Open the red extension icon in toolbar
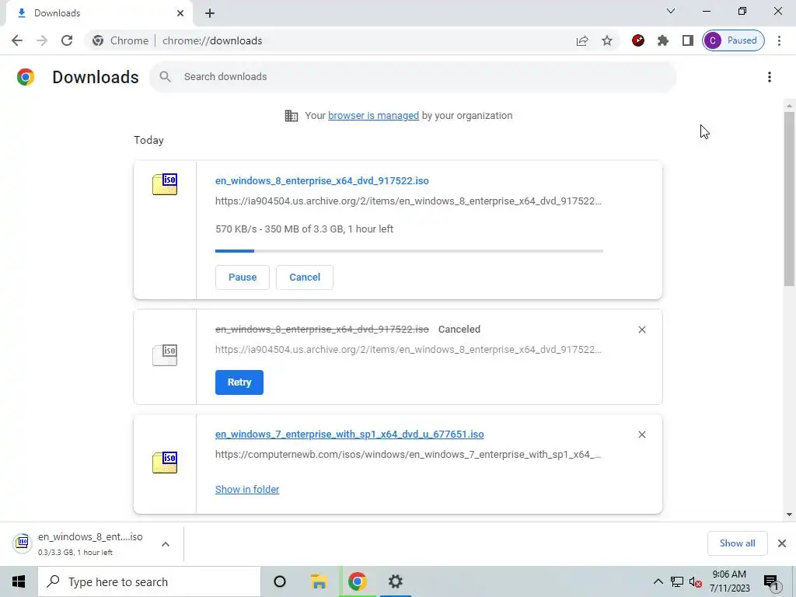This screenshot has width=796, height=597. click(638, 40)
